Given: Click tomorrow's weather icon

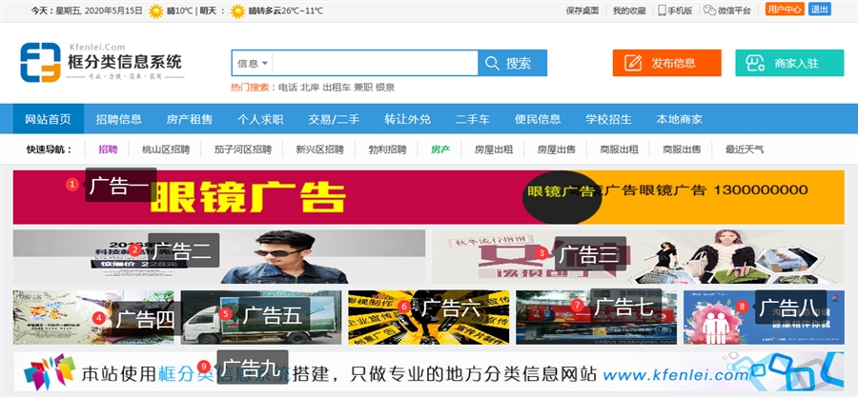Looking at the screenshot, I should pyautogui.click(x=237, y=11).
